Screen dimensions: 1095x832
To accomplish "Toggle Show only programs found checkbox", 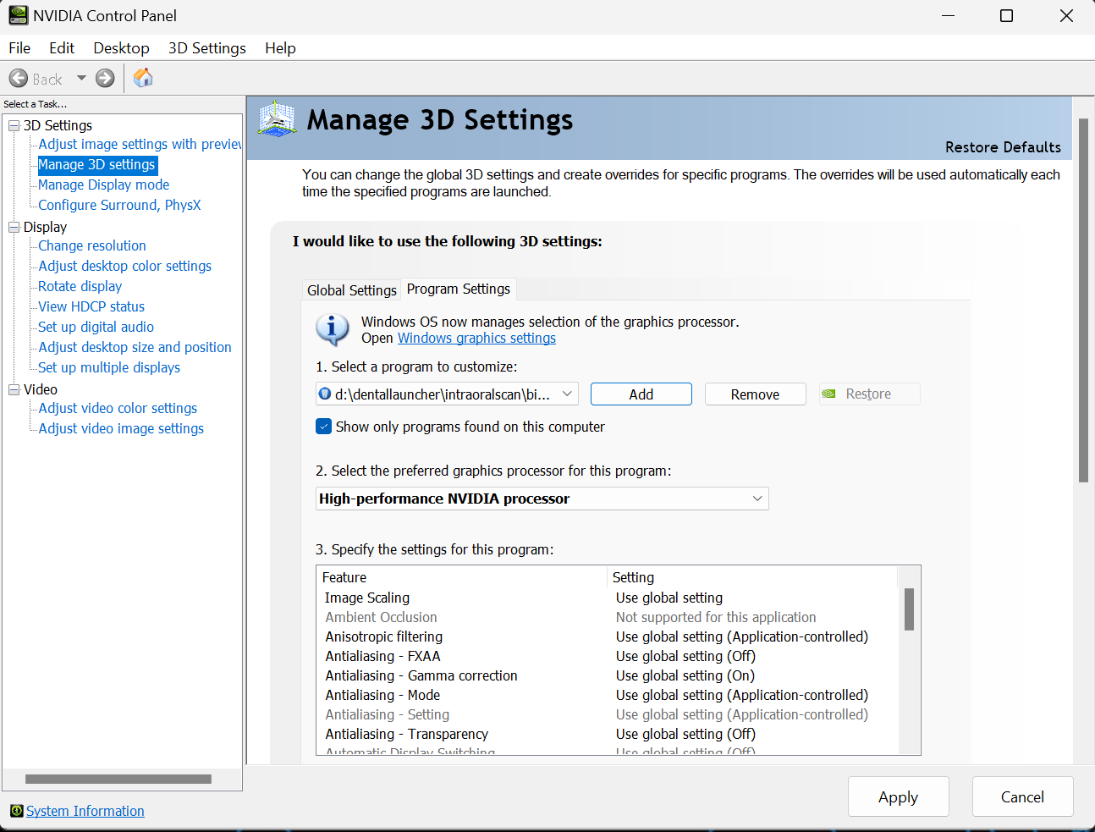I will coord(323,427).
